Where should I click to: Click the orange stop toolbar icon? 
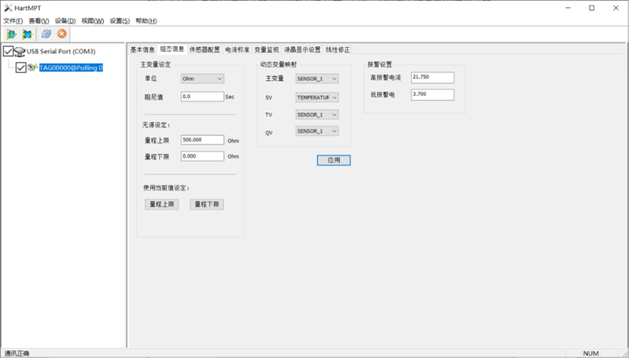coord(61,35)
